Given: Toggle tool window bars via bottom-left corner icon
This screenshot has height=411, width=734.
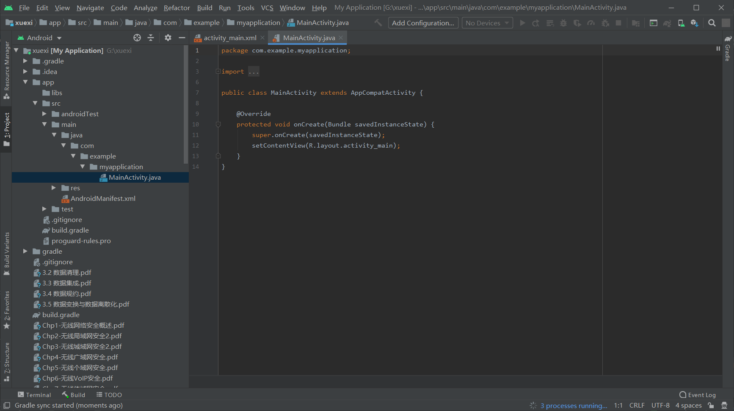Looking at the screenshot, I should pos(7,406).
